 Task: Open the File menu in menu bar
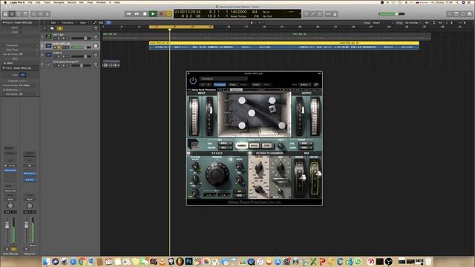(30, 2)
